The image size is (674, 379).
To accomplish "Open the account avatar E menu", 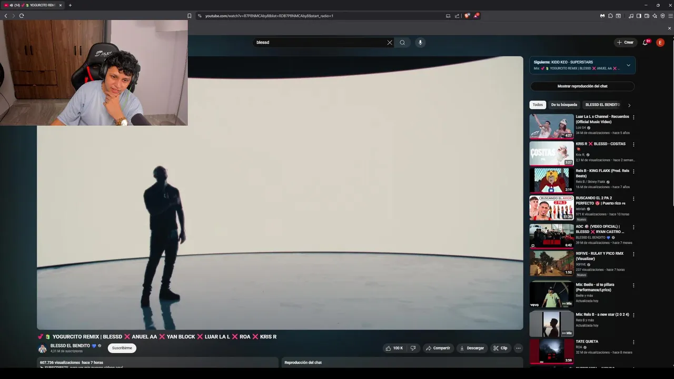I will point(660,43).
